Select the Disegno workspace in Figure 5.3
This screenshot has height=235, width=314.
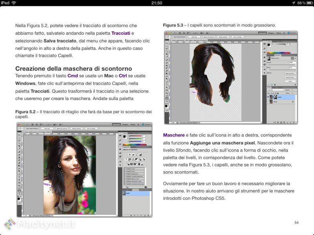point(271,33)
